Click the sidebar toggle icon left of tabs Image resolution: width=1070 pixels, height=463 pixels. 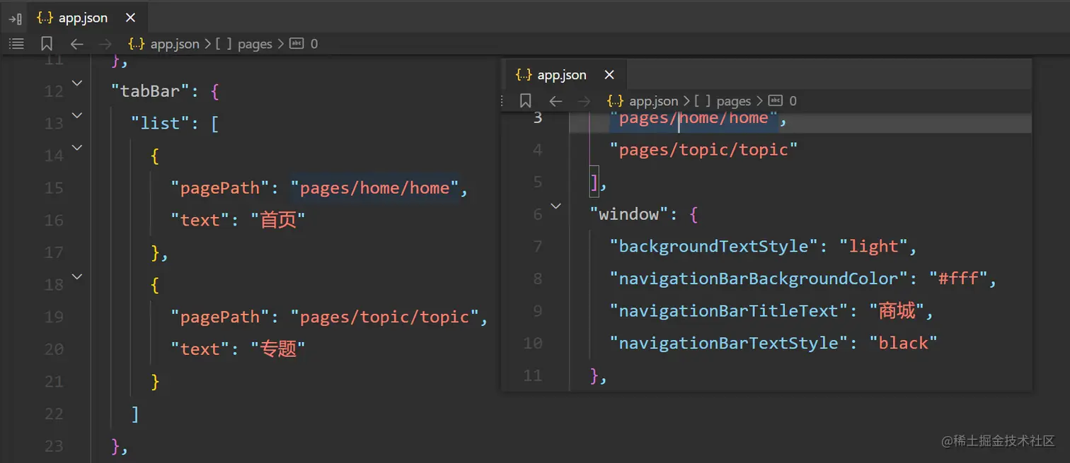(x=15, y=18)
